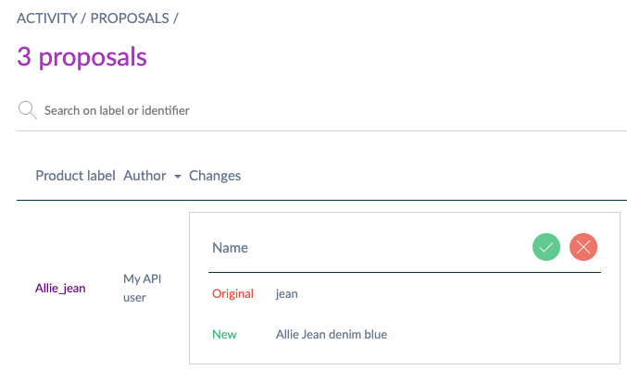This screenshot has width=627, height=370.
Task: Click the Changes column header
Action: (x=215, y=176)
